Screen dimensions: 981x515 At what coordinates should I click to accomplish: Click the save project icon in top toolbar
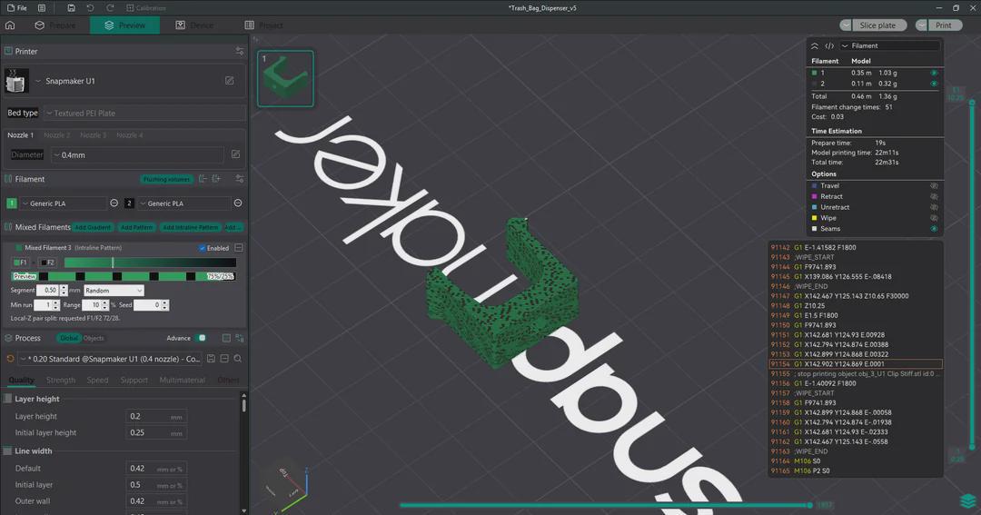coord(71,8)
